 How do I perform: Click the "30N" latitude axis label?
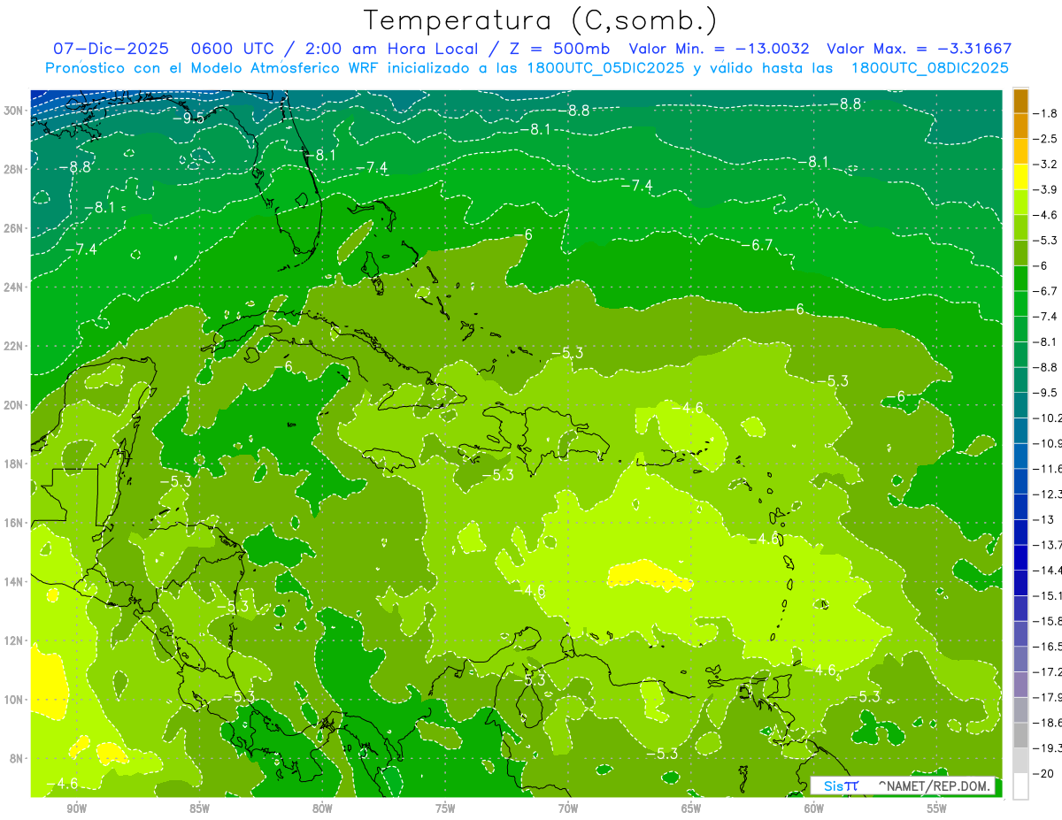pyautogui.click(x=13, y=111)
